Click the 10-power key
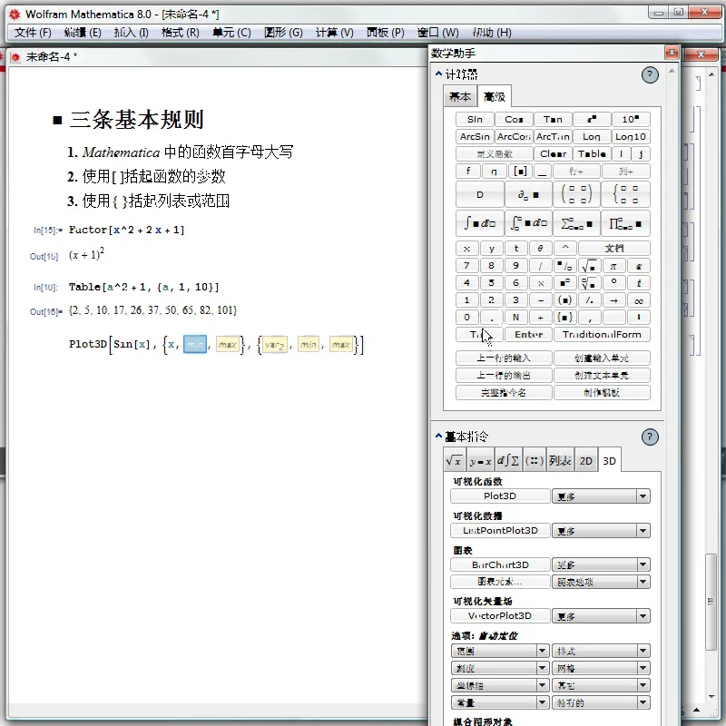 [x=631, y=120]
